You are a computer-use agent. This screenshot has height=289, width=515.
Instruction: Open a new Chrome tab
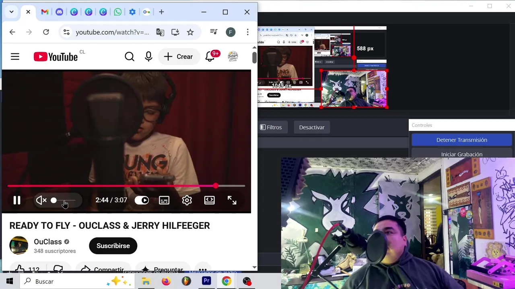(161, 12)
